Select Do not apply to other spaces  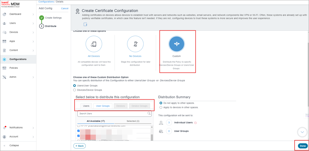click(x=161, y=103)
